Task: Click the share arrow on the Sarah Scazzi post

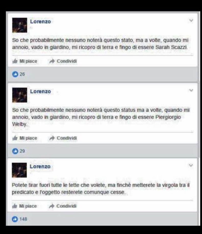Action: tap(52, 61)
